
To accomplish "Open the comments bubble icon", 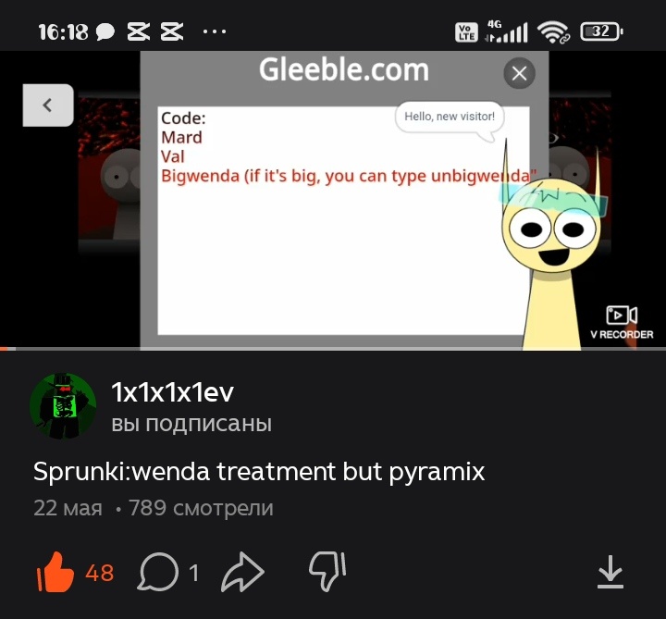I will [x=157, y=572].
